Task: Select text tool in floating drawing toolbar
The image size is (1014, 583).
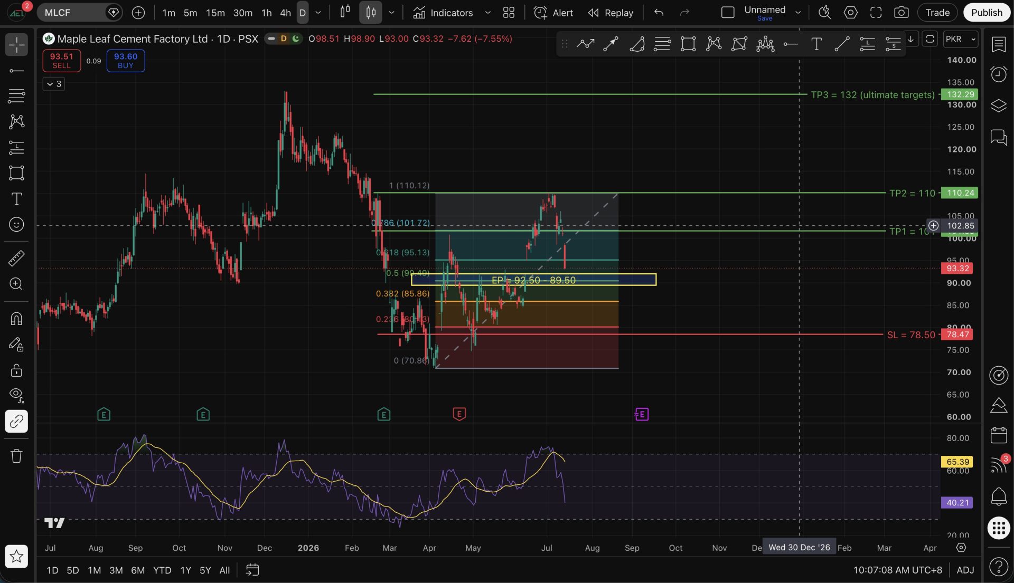Action: click(816, 44)
